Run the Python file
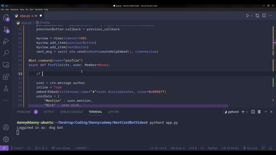 (247, 15)
